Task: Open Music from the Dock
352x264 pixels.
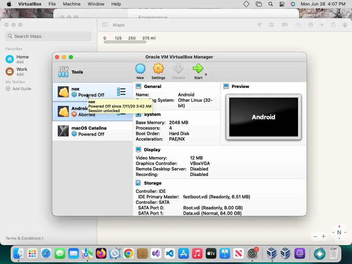Action: [197, 253]
